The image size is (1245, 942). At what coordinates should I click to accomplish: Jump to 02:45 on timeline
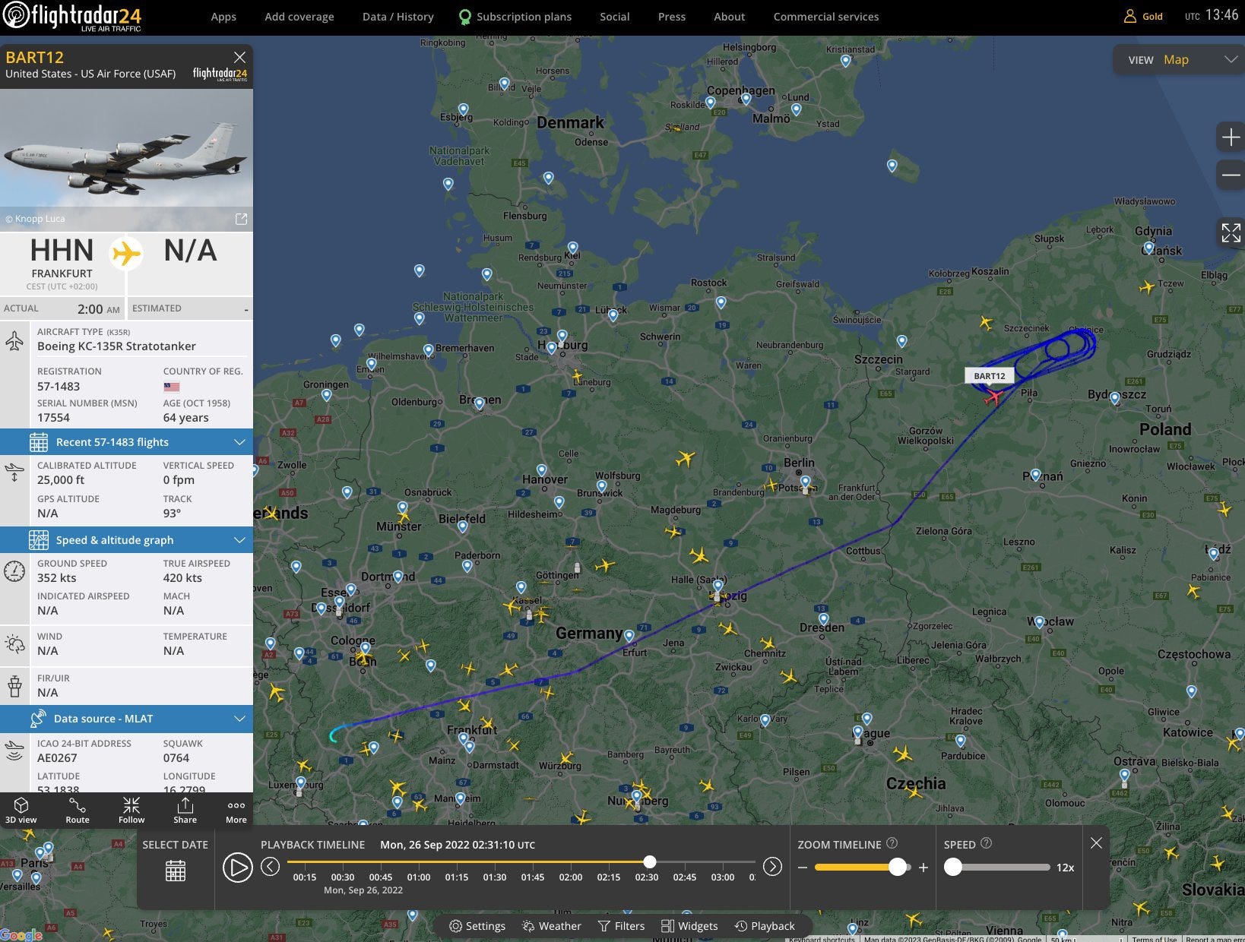pyautogui.click(x=685, y=877)
